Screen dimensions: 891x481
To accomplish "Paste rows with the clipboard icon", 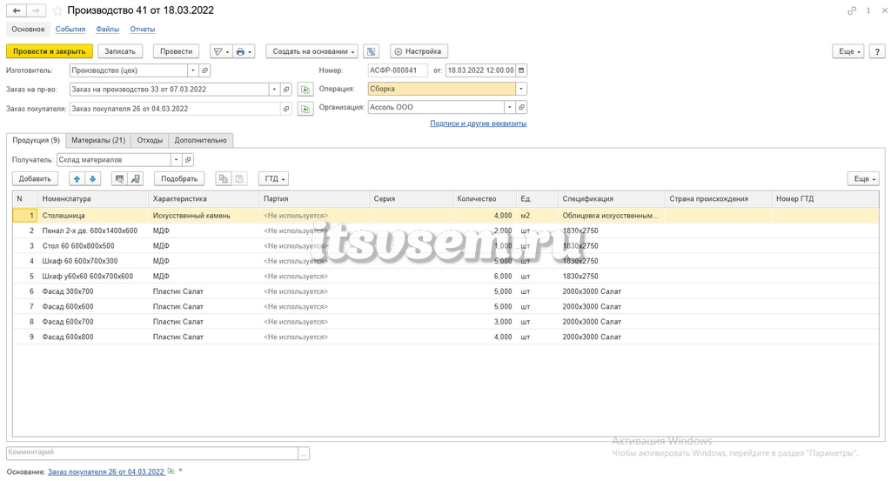I will pyautogui.click(x=239, y=179).
